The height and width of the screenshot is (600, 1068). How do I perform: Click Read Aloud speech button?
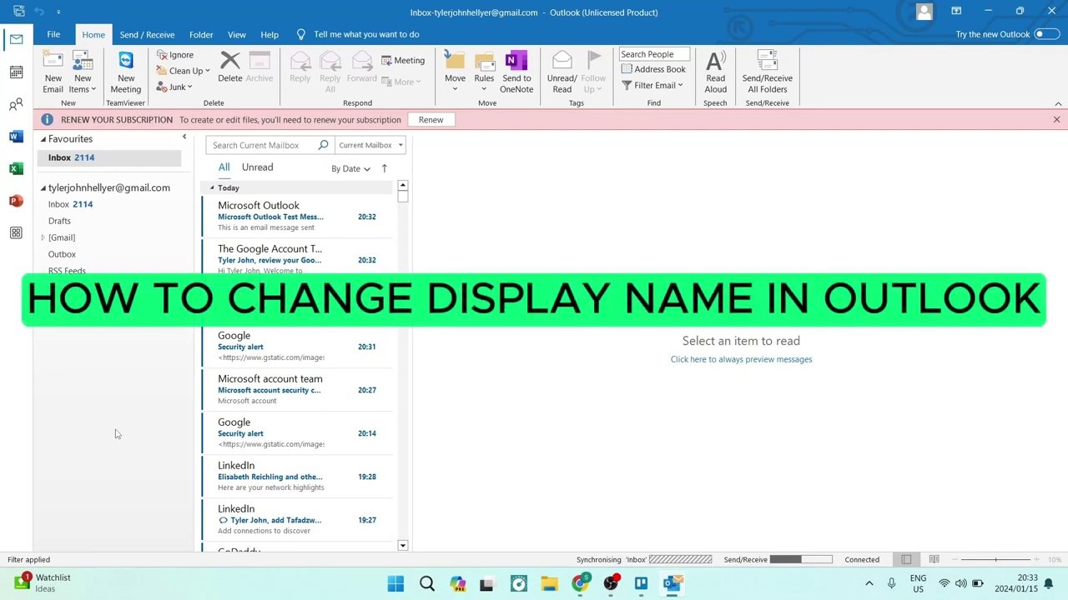(715, 72)
